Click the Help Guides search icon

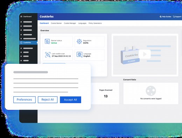(161, 16)
